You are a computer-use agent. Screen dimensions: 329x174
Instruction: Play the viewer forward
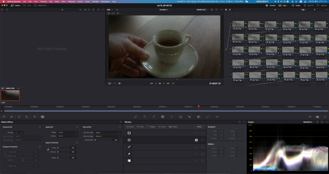pos(164,83)
